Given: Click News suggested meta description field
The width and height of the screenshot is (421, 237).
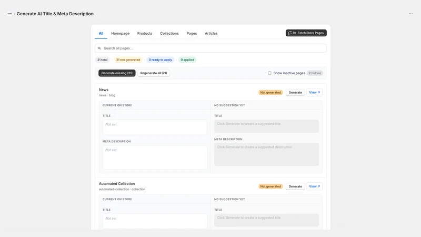Looking at the screenshot, I should (x=266, y=154).
